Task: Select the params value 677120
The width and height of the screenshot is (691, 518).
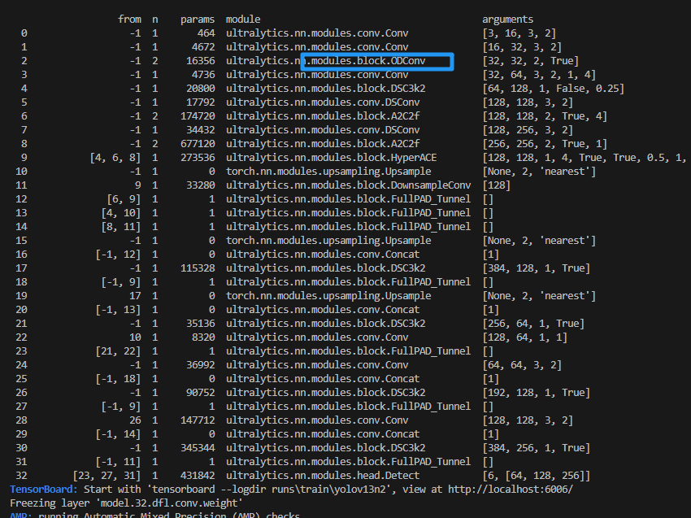Action: point(198,144)
